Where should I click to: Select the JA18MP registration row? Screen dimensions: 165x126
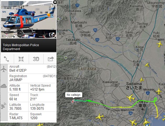(x=32, y=78)
